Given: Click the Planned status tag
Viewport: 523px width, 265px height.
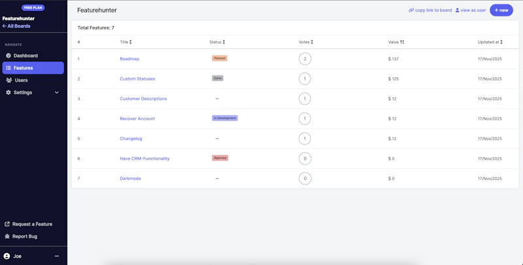Looking at the screenshot, I should (x=220, y=58).
